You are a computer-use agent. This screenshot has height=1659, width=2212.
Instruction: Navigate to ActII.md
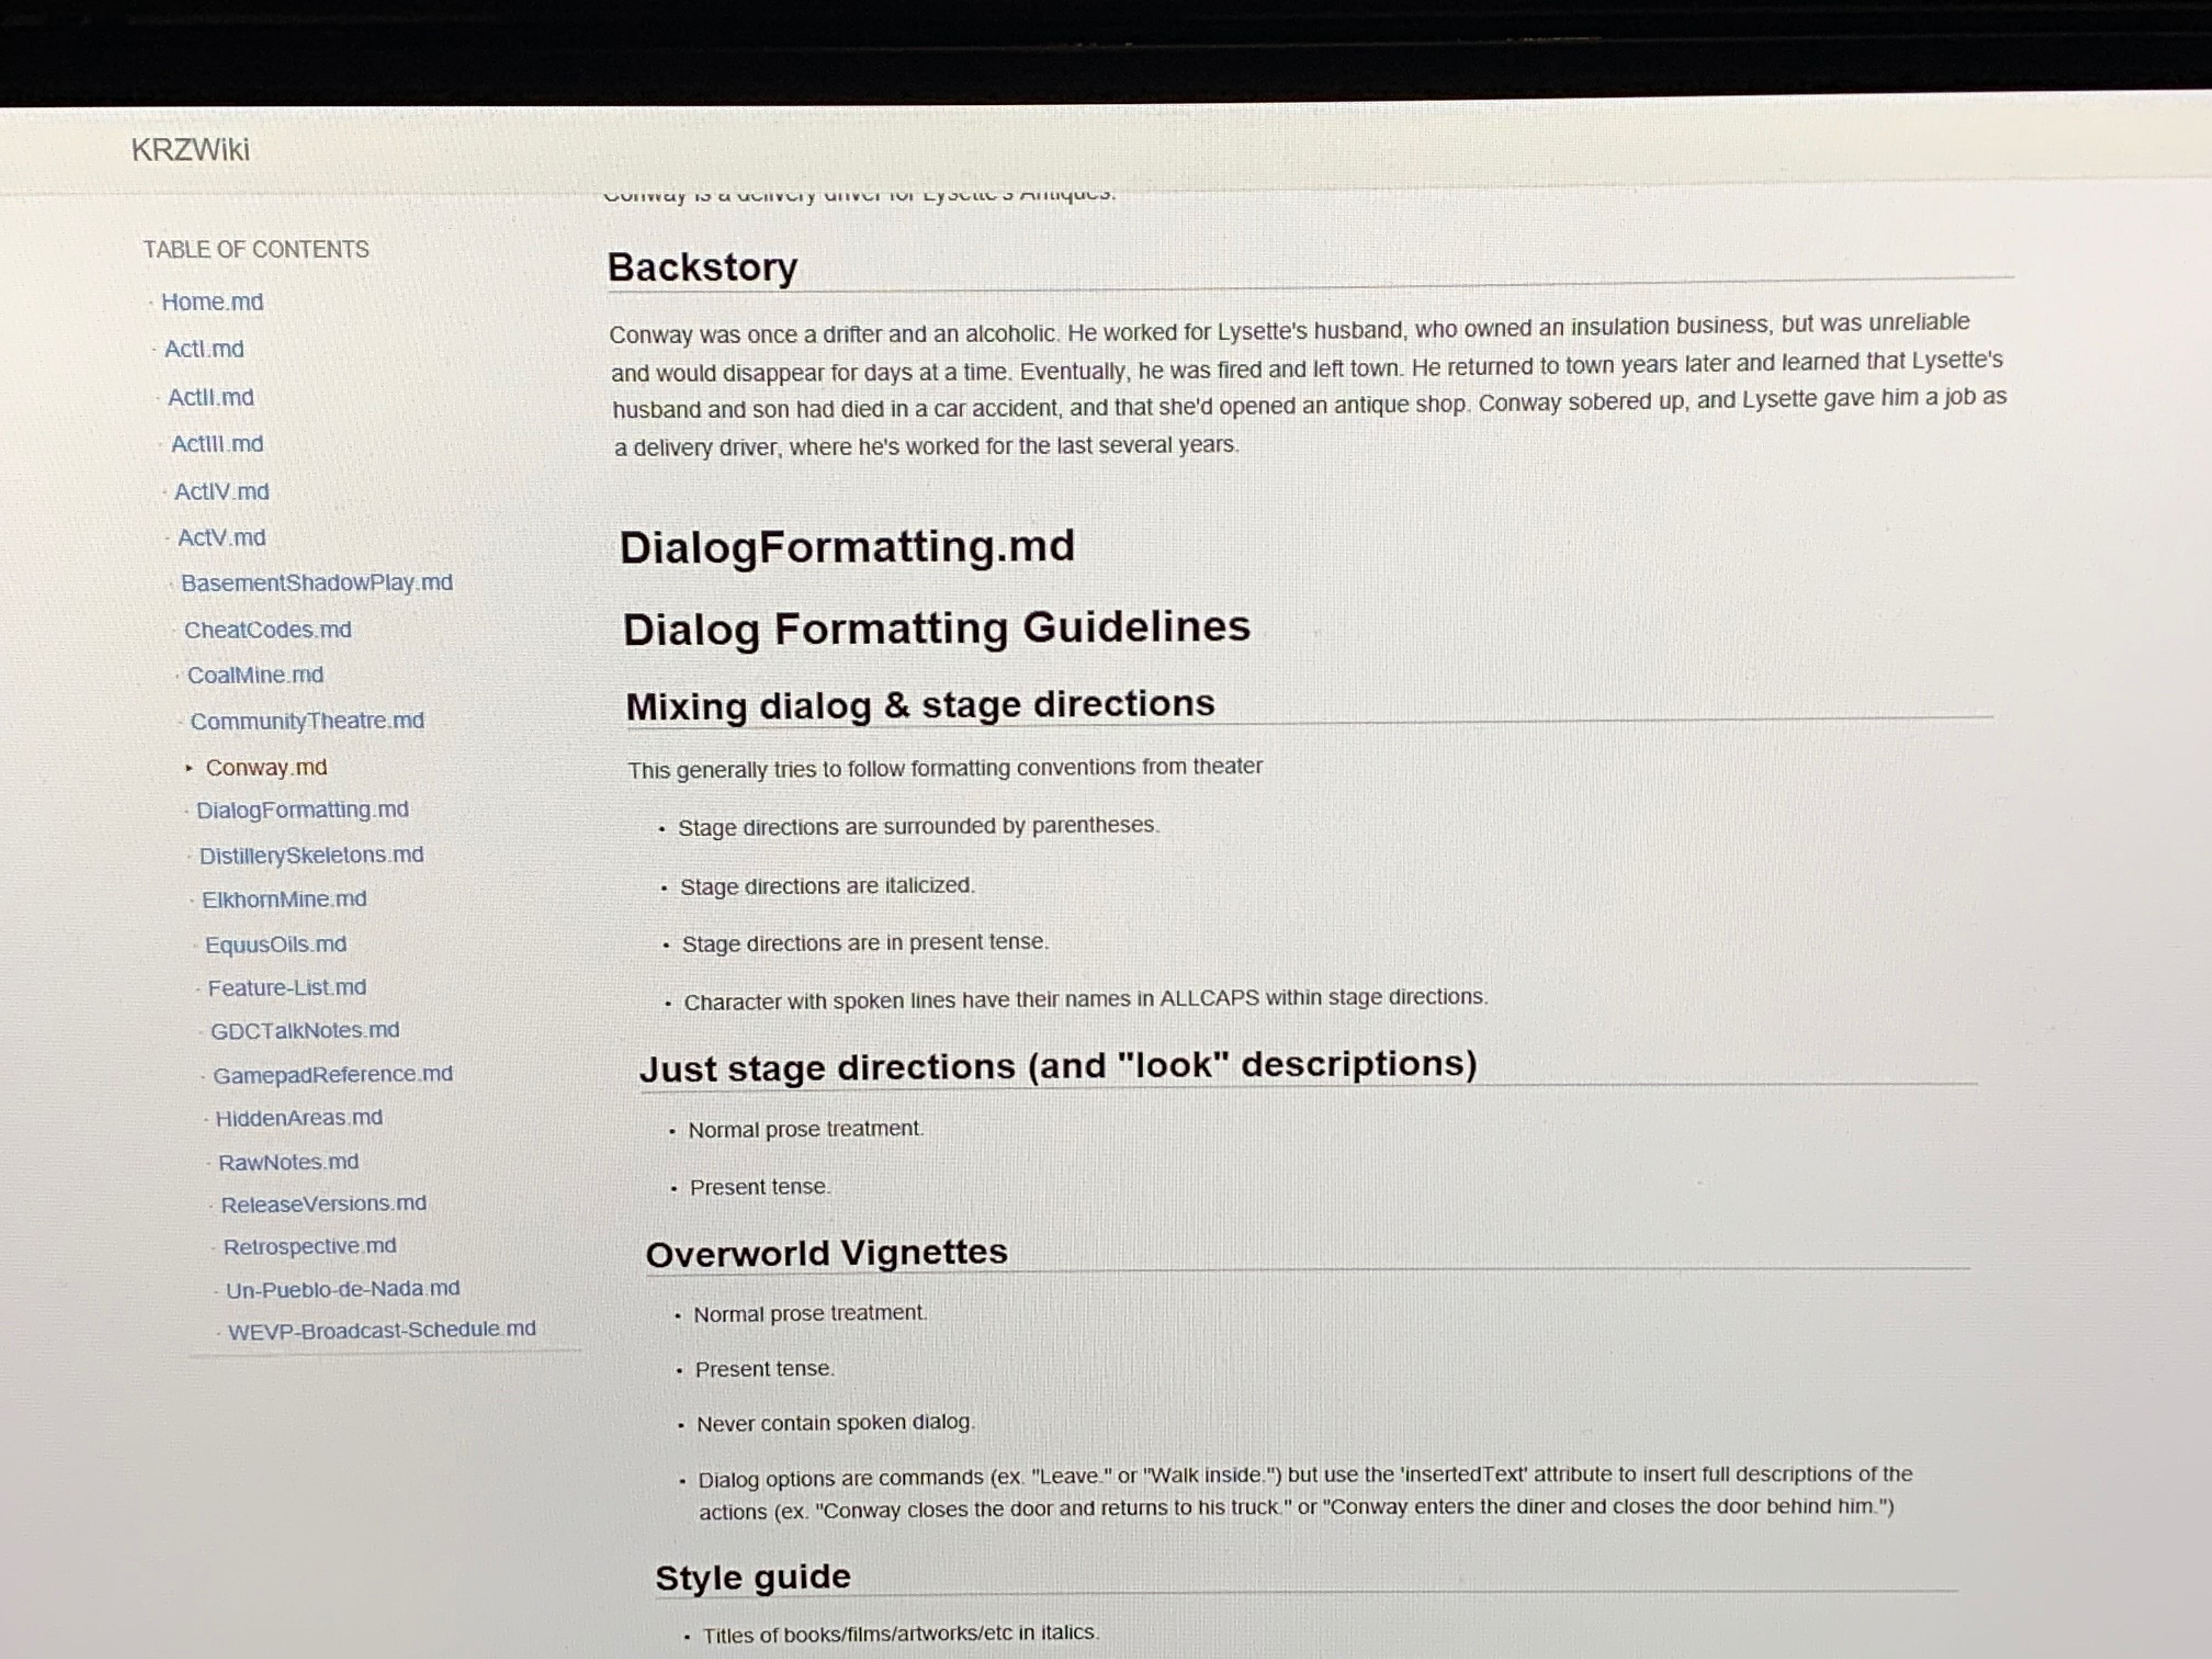(x=211, y=397)
